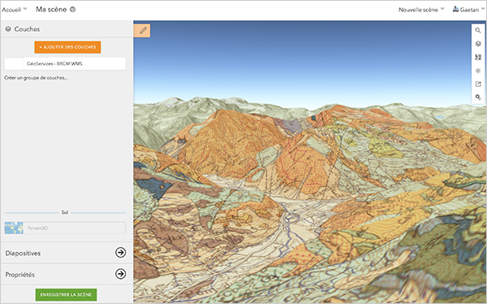This screenshot has width=487, height=304.
Task: Expand the Diapositives section arrow
Action: coord(120,252)
